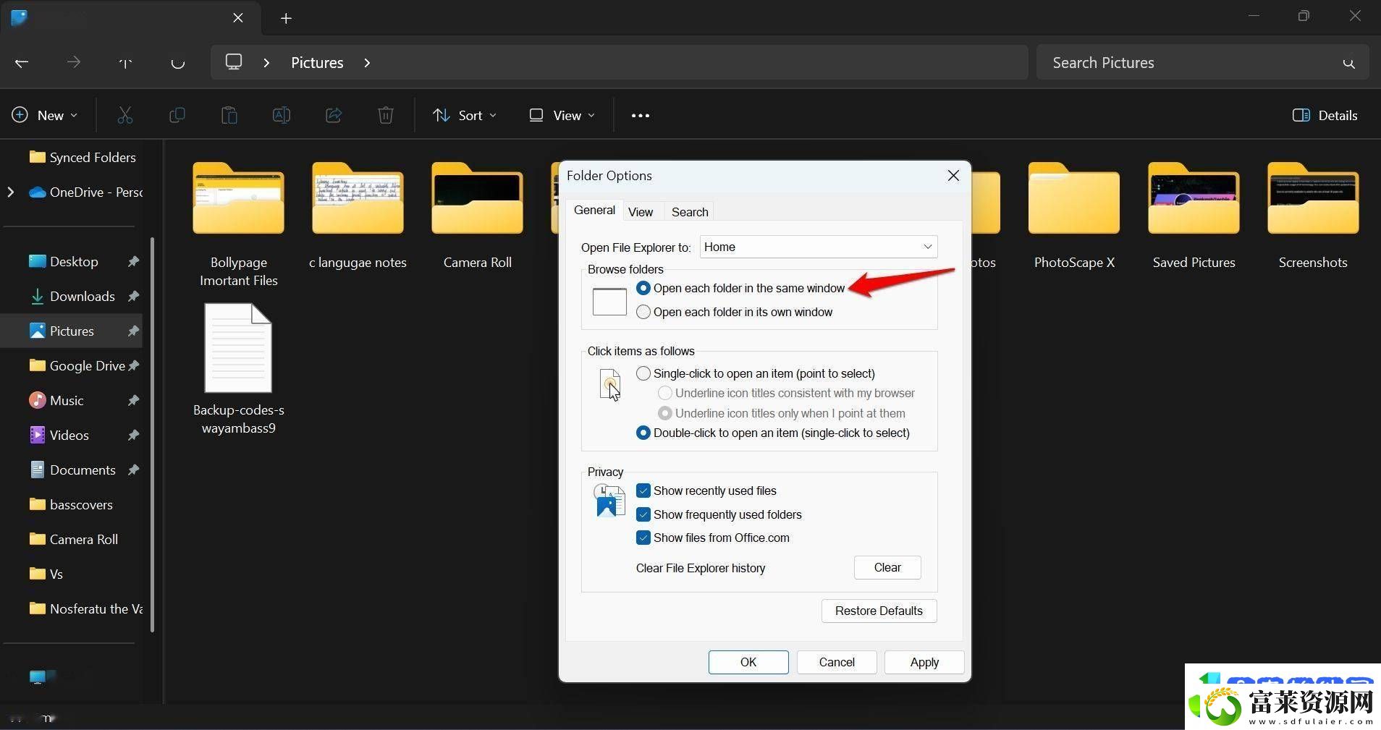The height and width of the screenshot is (730, 1381).
Task: Select Underline titles only when I point
Action: [781, 413]
